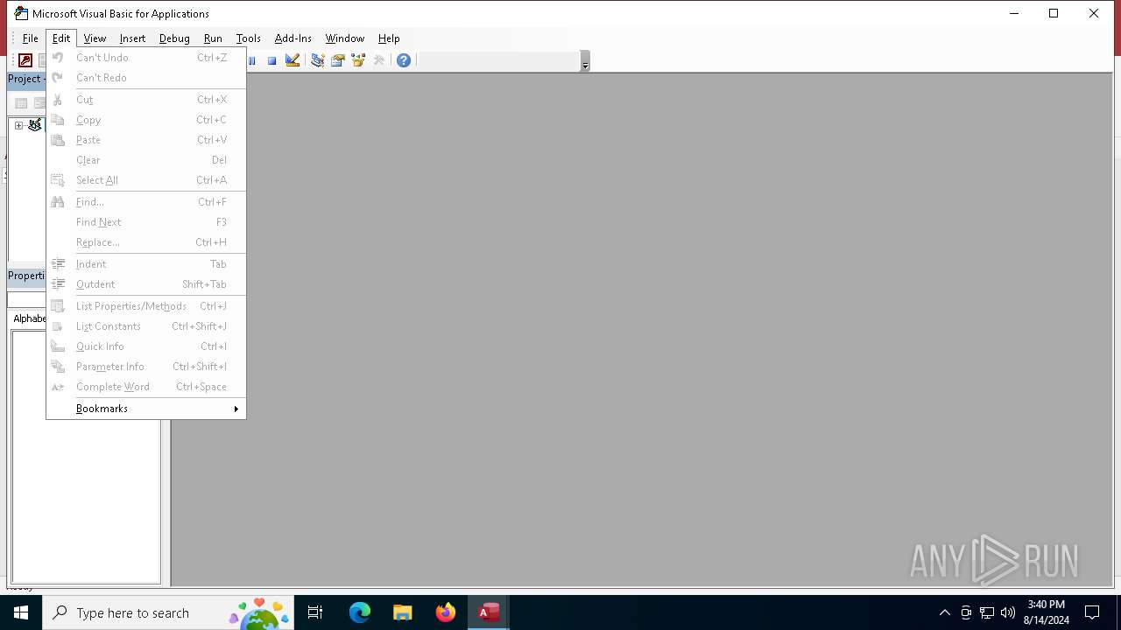
Task: Open Windows Start button
Action: click(x=21, y=612)
